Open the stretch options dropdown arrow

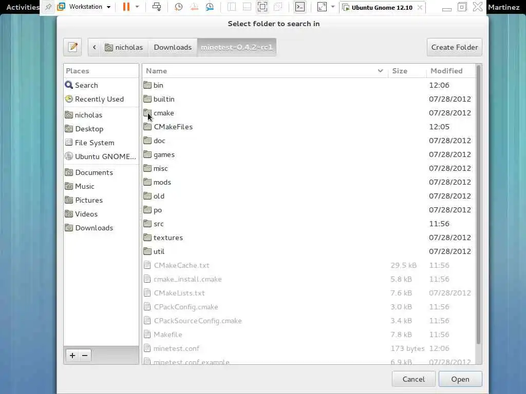[333, 7]
